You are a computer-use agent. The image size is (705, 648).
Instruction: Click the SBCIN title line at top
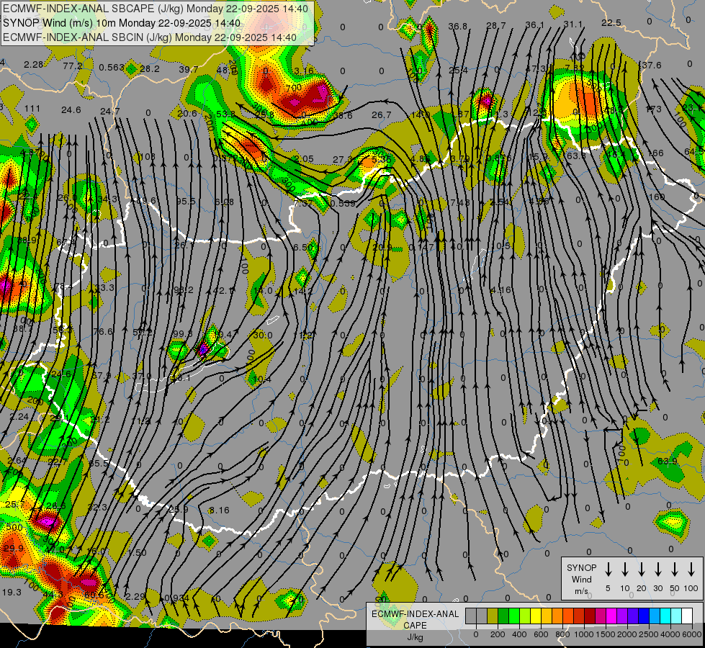point(150,37)
